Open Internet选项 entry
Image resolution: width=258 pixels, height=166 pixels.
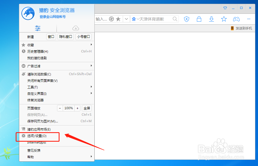tap(57, 142)
